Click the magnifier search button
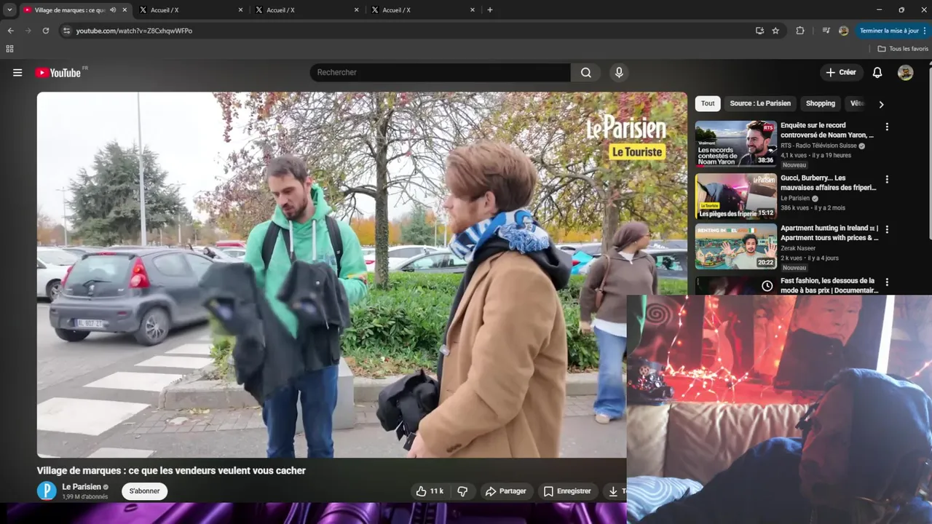 [x=585, y=72]
